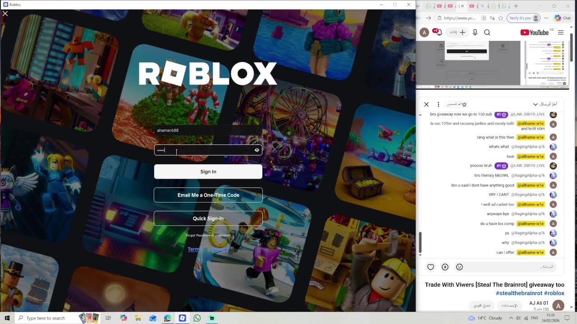Open YouTube account avatar in header
This screenshot has width=577, height=324.
tap(424, 32)
